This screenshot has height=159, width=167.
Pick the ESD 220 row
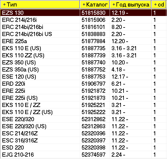pos(83,147)
